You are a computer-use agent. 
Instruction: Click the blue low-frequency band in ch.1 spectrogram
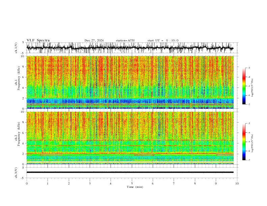tap(130, 101)
